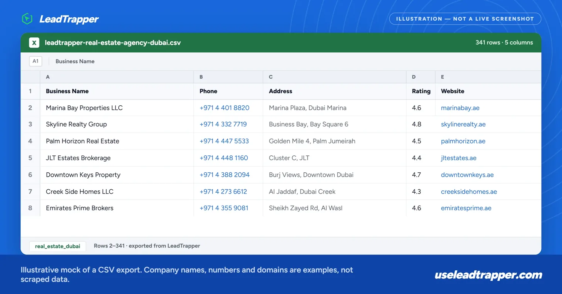Image resolution: width=562 pixels, height=294 pixels.
Task: Open the marinabay.ae website link
Action: coord(460,108)
